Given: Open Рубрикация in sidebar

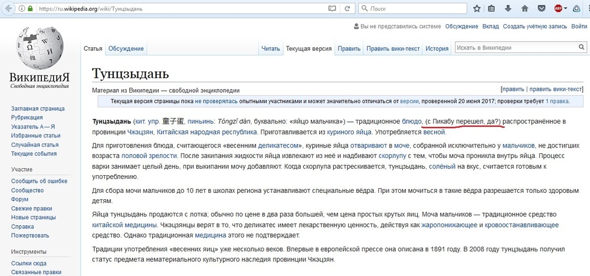Looking at the screenshot, I should pyautogui.click(x=27, y=118).
